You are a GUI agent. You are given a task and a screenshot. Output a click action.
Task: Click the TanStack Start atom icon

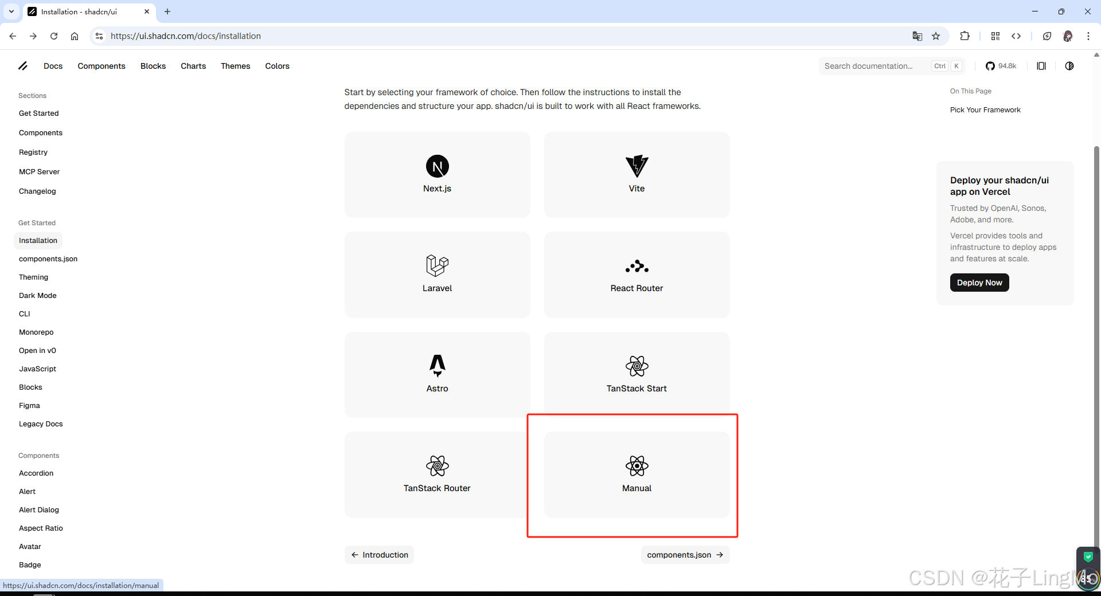(x=637, y=366)
